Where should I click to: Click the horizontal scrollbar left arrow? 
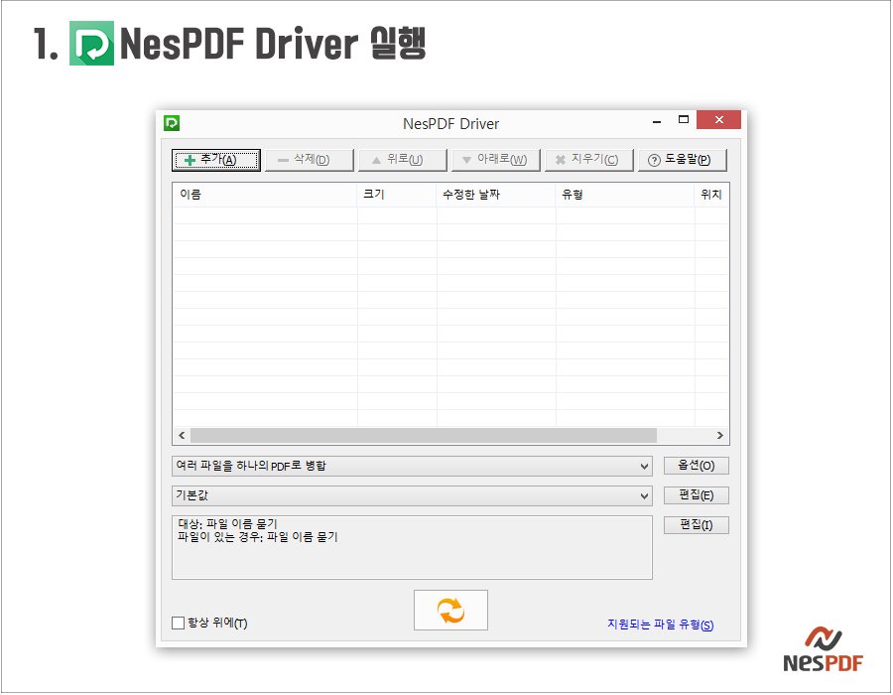coord(182,435)
